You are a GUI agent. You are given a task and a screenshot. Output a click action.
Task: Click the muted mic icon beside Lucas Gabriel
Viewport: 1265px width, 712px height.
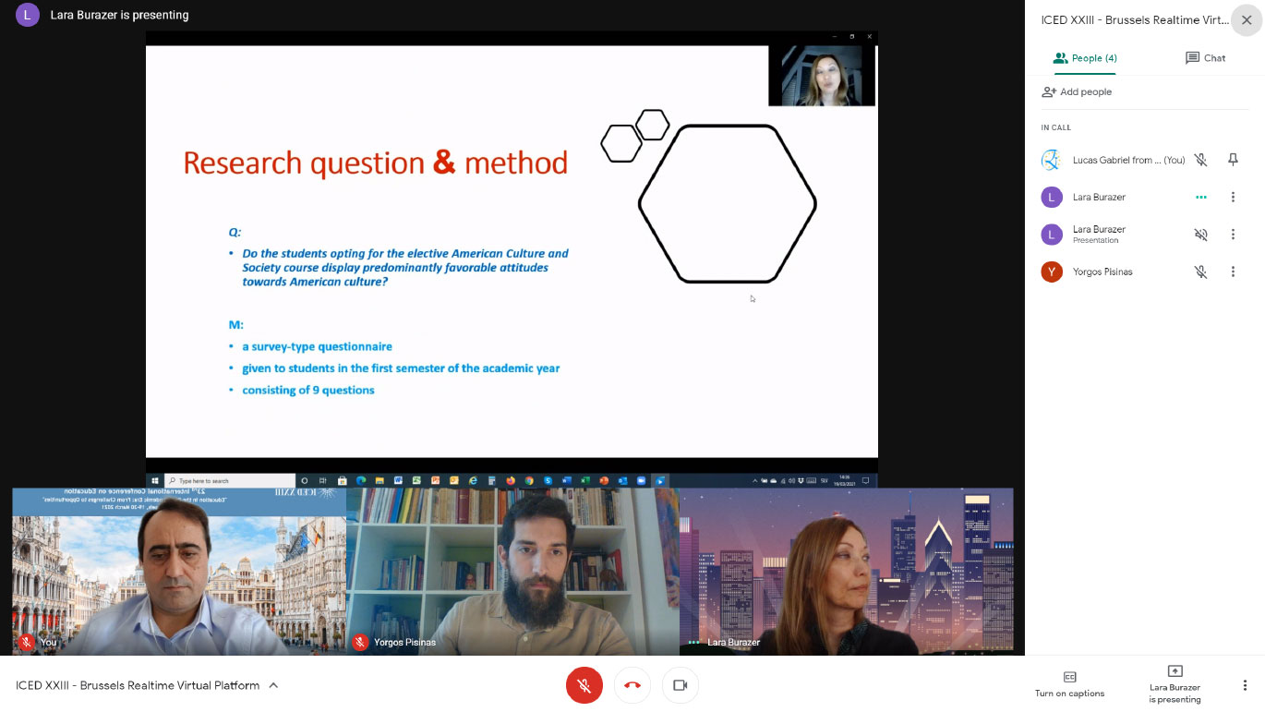point(1200,160)
